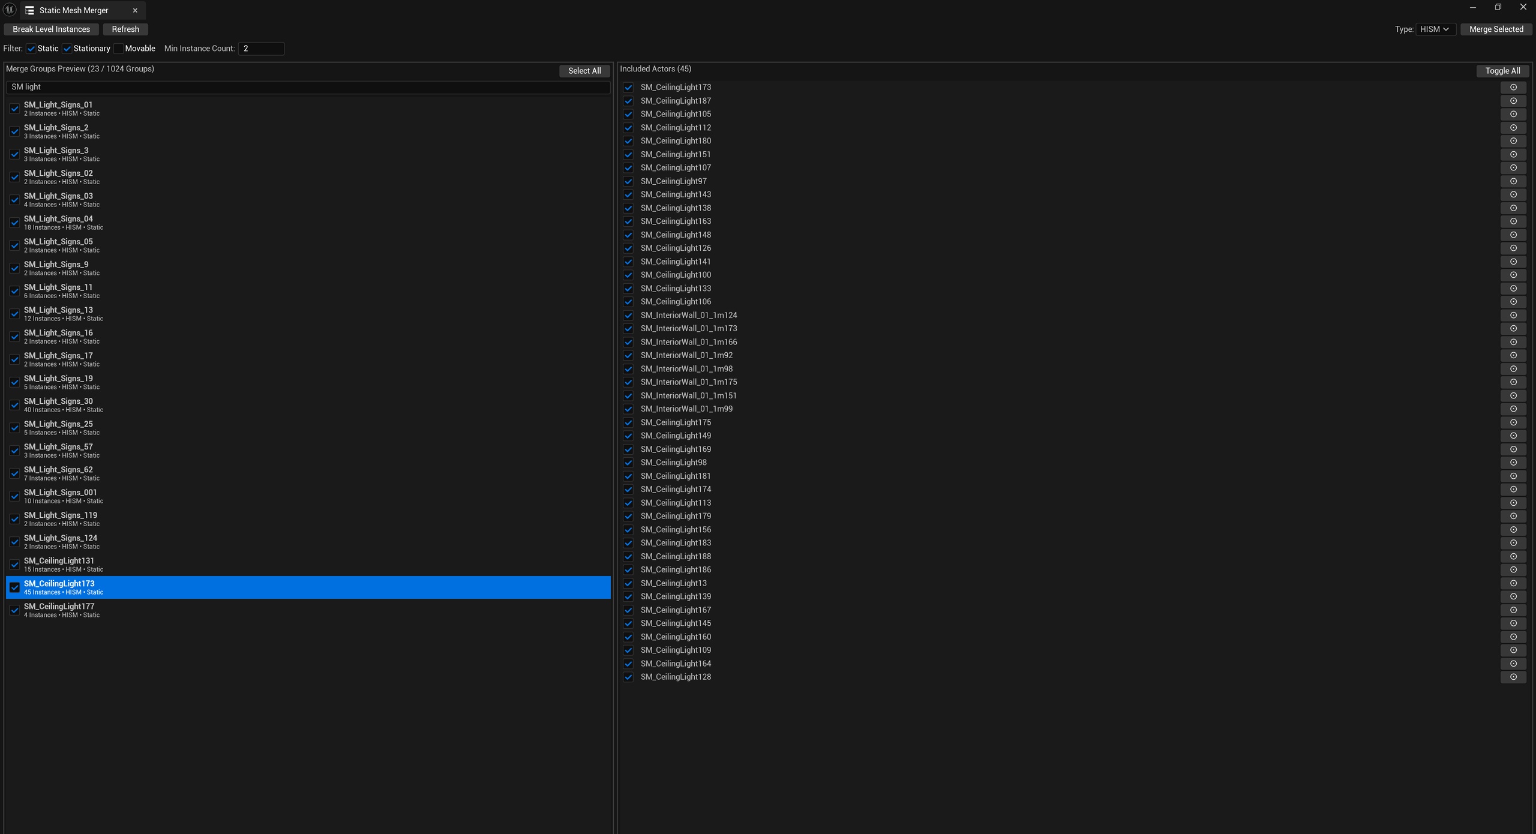Viewport: 1536px width, 834px height.
Task: Click the target icon for SM_CeilingLight180
Action: click(1513, 141)
